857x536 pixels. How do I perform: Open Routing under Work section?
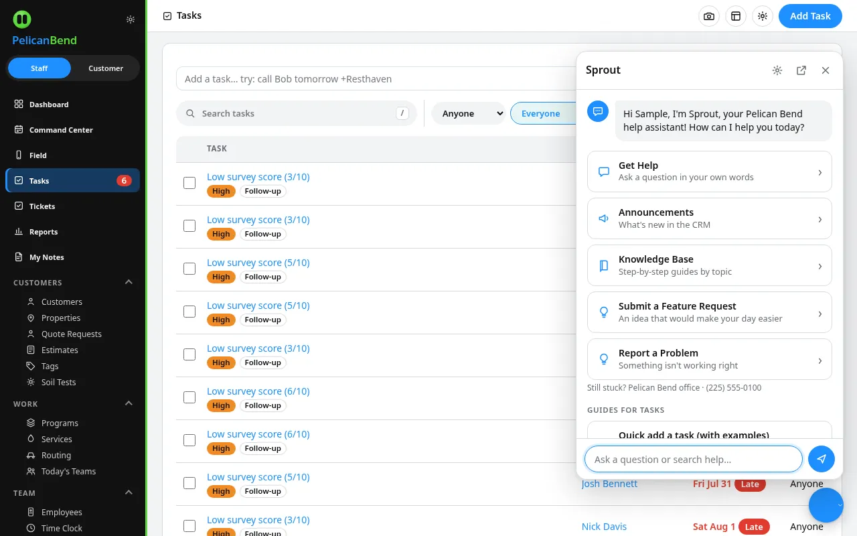pyautogui.click(x=56, y=455)
